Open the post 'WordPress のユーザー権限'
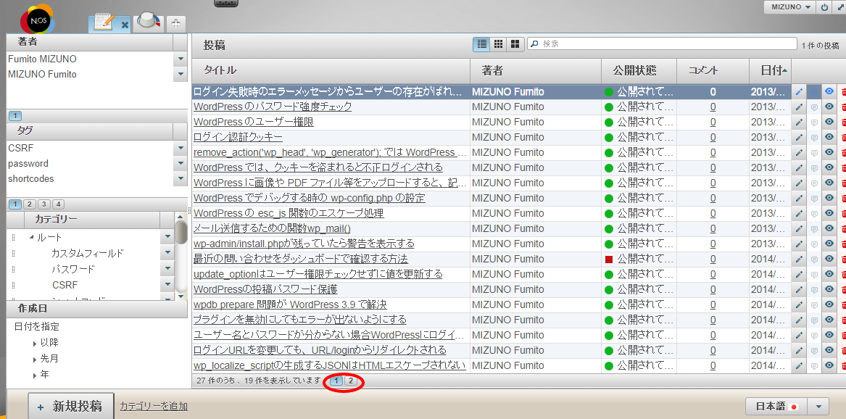846x419 pixels. (x=254, y=123)
